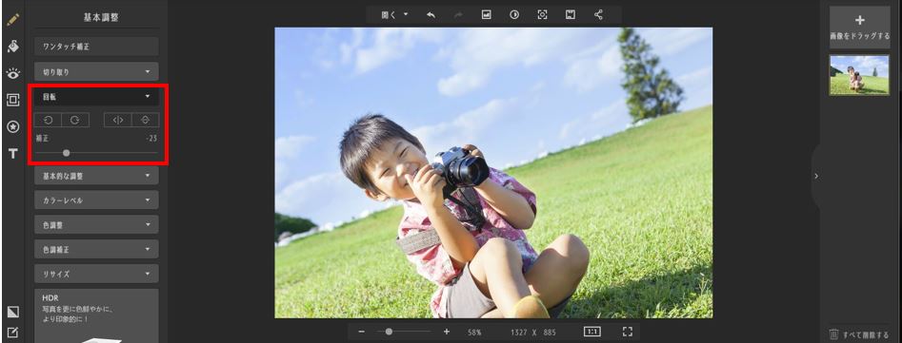Image resolution: width=902 pixels, height=343 pixels.
Task: Show the histogram icon in top toolbar
Action: click(x=486, y=15)
